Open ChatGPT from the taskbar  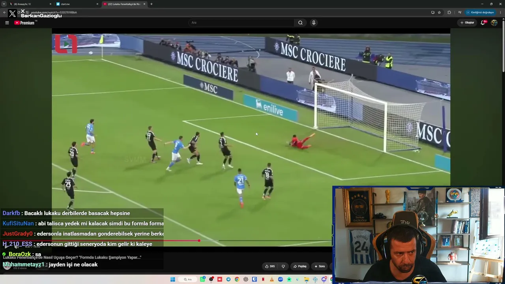246,279
